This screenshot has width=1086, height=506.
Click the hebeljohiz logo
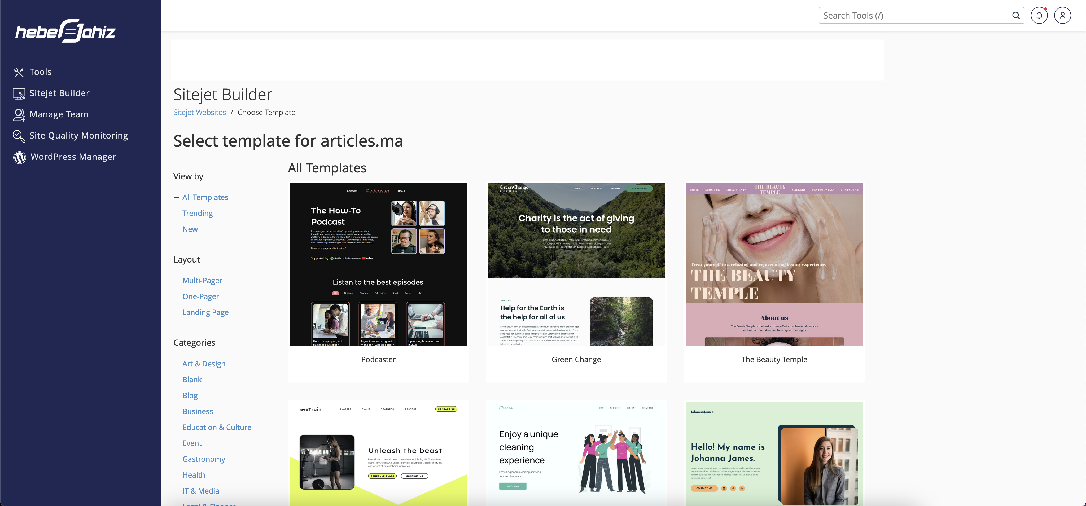[66, 31]
